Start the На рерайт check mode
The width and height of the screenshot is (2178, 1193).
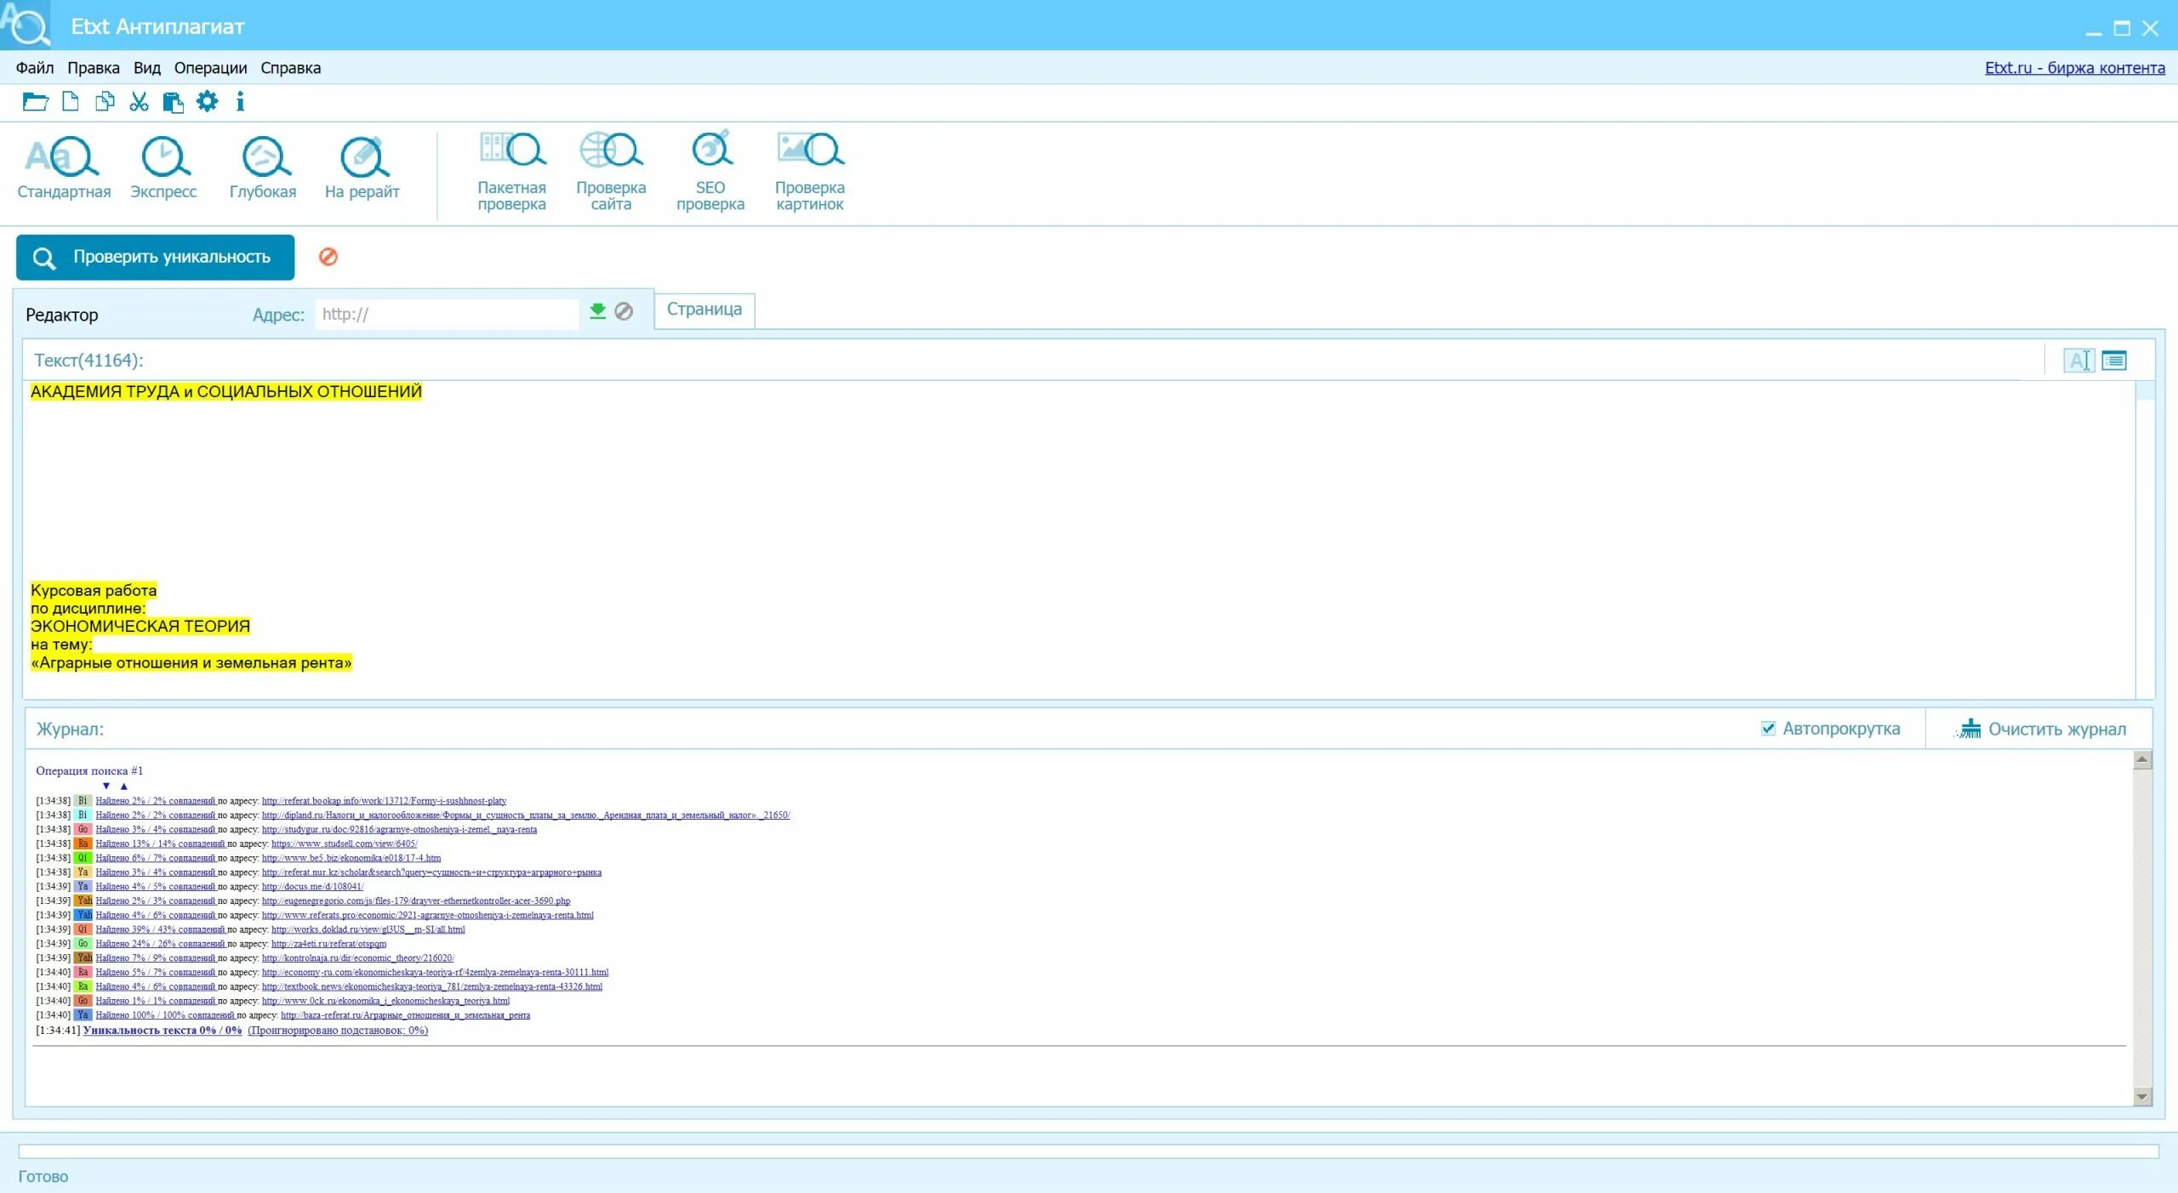(362, 168)
